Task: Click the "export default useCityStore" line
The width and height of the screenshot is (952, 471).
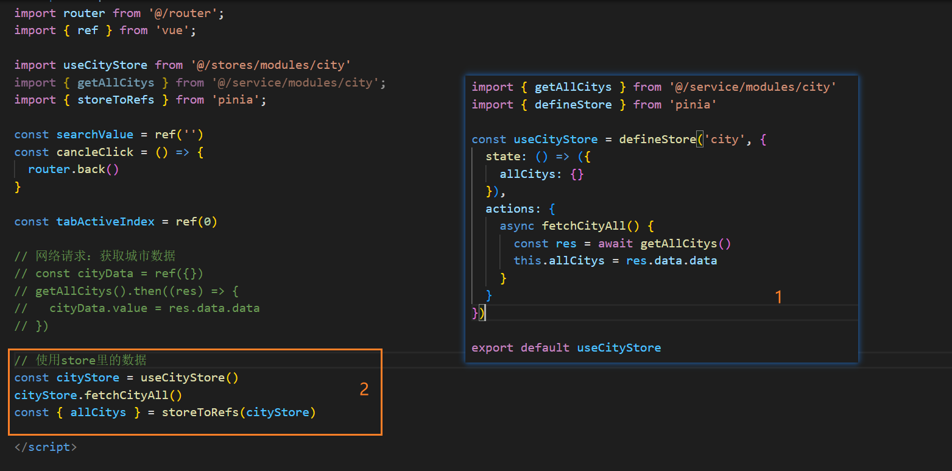Action: [566, 347]
